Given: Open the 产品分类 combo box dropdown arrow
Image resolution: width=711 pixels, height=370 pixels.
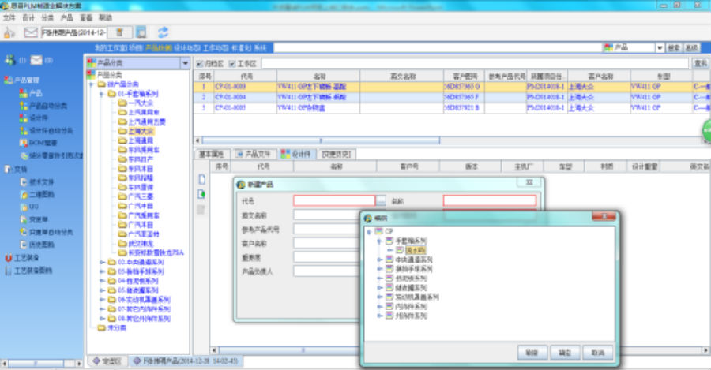Looking at the screenshot, I should tap(185, 63).
